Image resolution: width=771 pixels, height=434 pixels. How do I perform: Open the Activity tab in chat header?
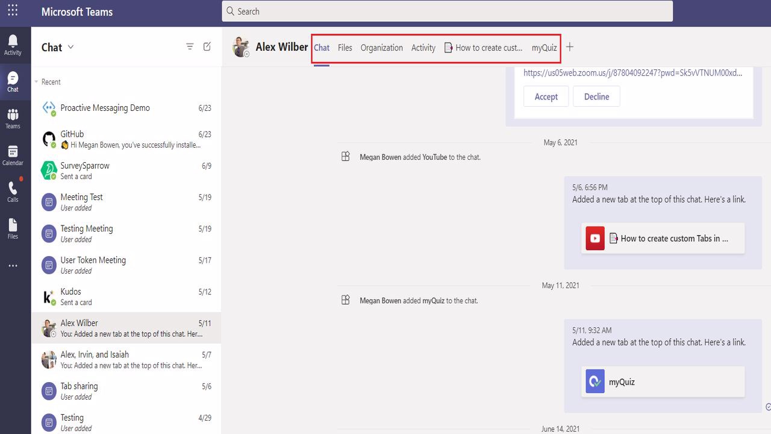[x=423, y=48]
